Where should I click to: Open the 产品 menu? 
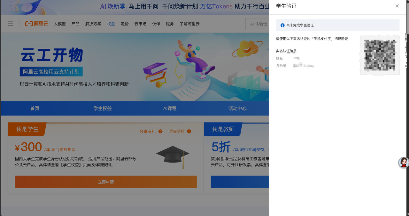(75, 24)
